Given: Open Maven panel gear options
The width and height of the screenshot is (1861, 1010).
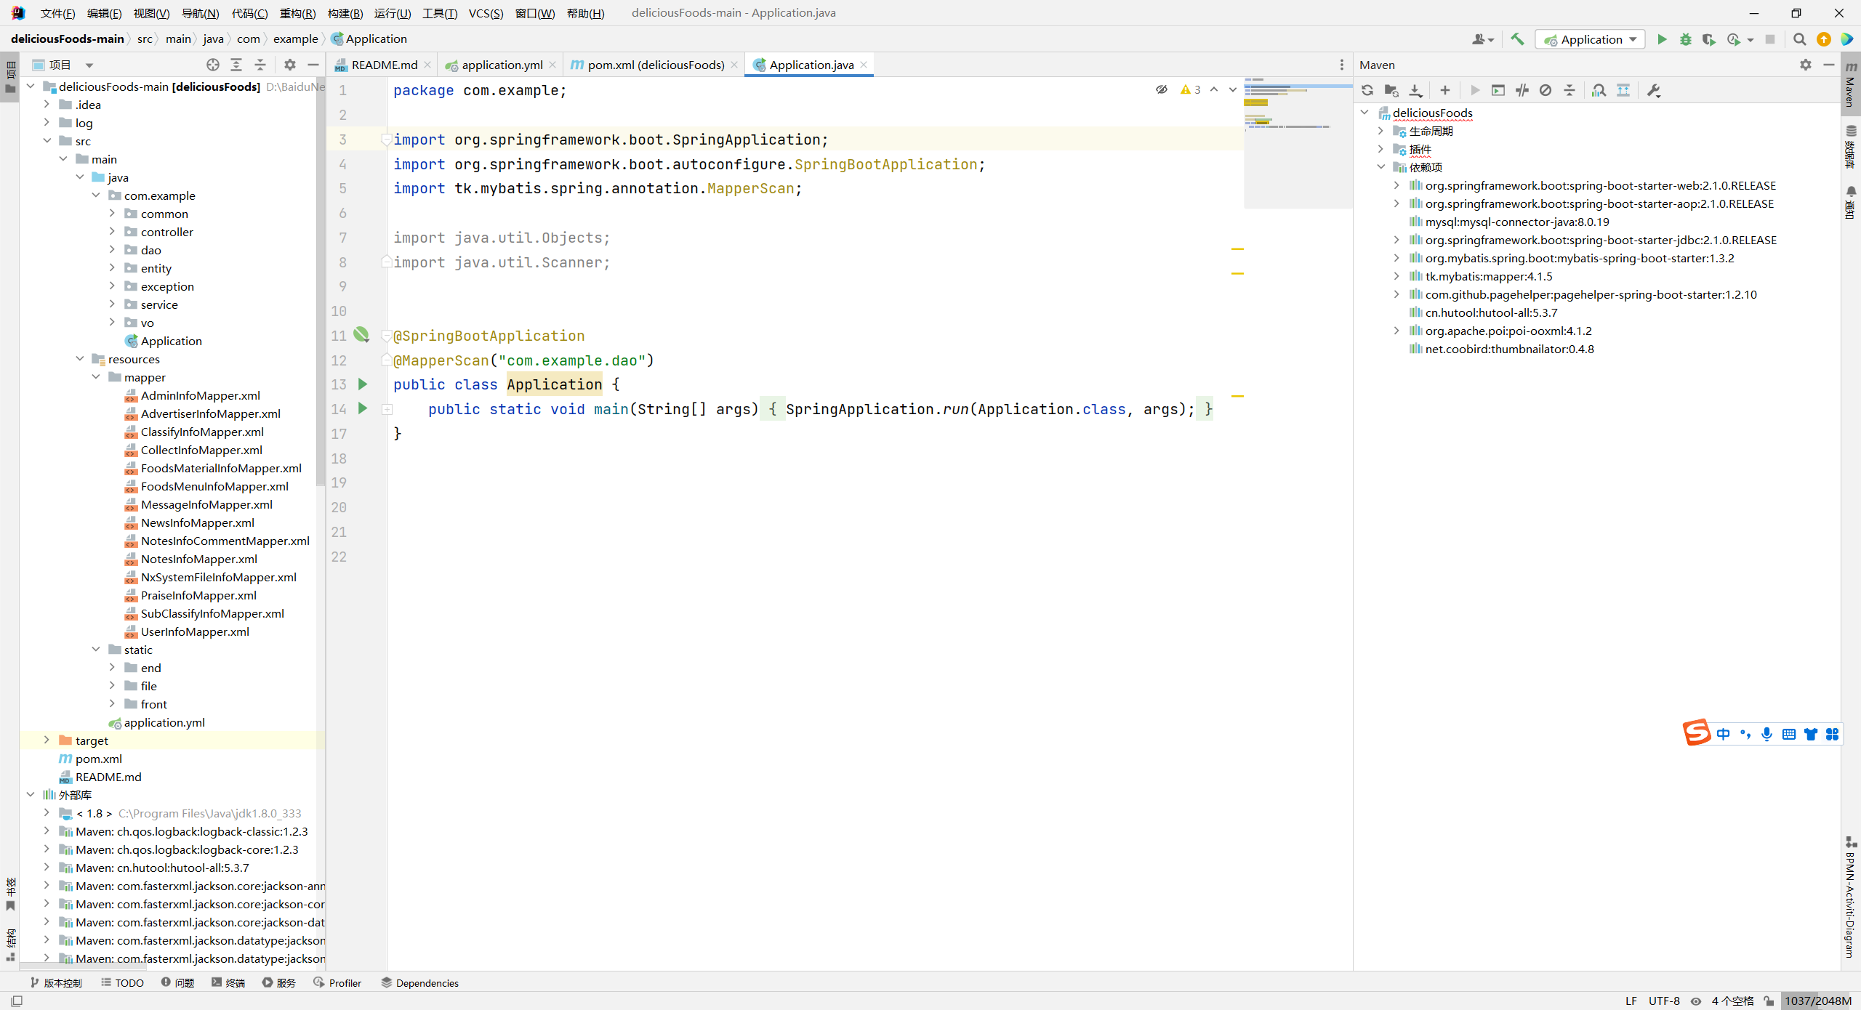Looking at the screenshot, I should (x=1806, y=65).
